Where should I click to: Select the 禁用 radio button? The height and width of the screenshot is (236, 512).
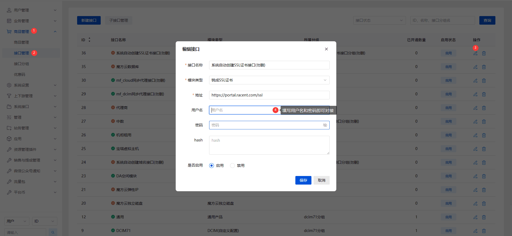[232, 166]
